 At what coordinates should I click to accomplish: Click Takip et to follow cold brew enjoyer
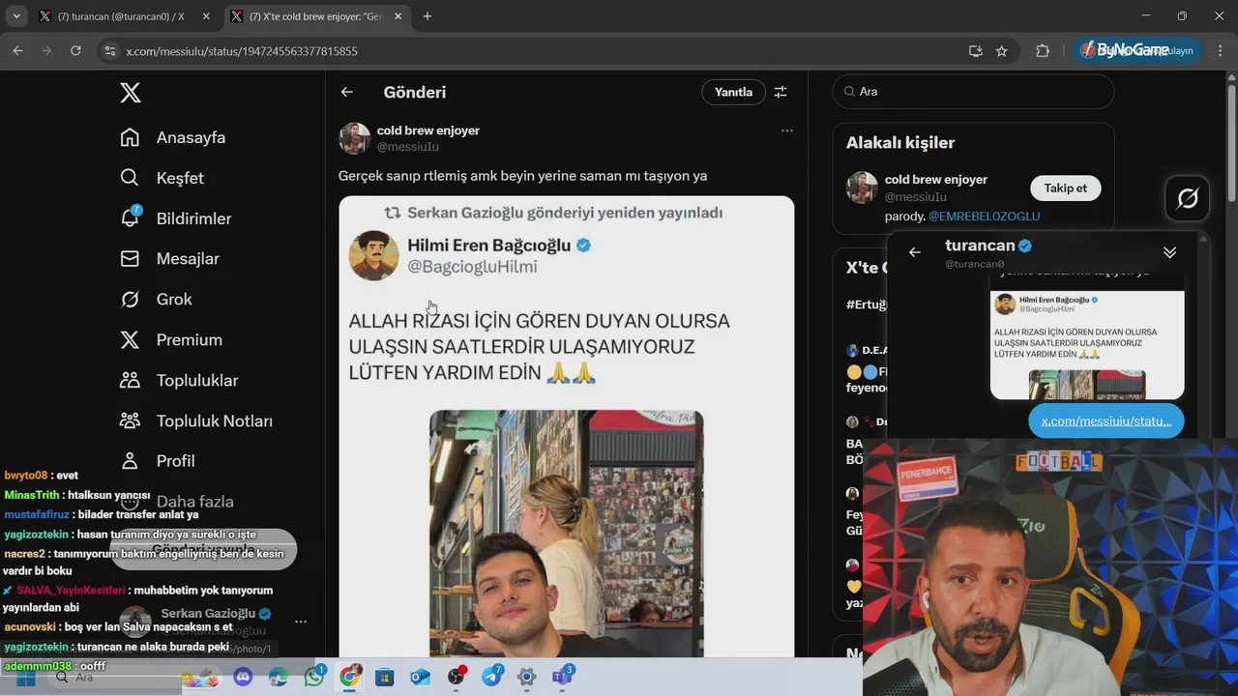click(1065, 188)
